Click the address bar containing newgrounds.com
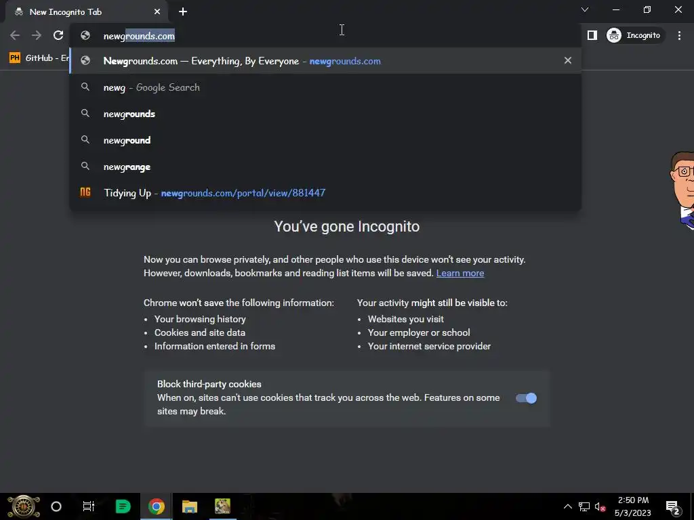The image size is (694, 520). pos(325,36)
